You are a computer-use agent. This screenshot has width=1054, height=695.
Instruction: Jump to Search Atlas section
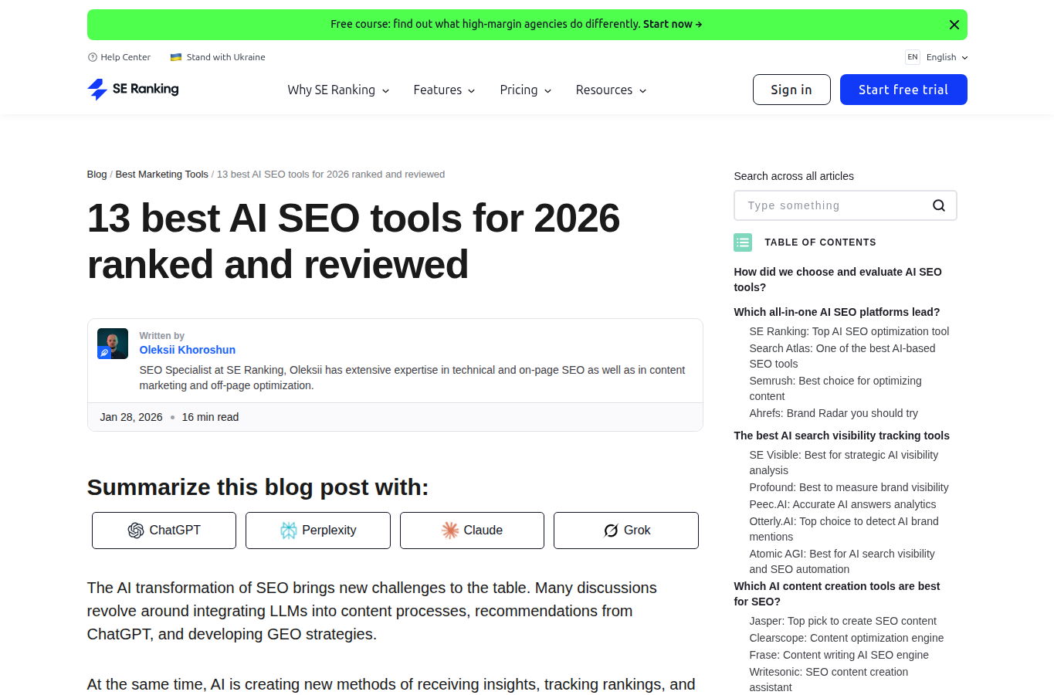[842, 356]
